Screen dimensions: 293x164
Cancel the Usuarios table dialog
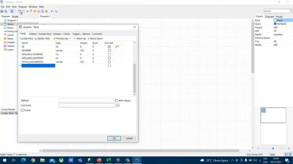129,138
